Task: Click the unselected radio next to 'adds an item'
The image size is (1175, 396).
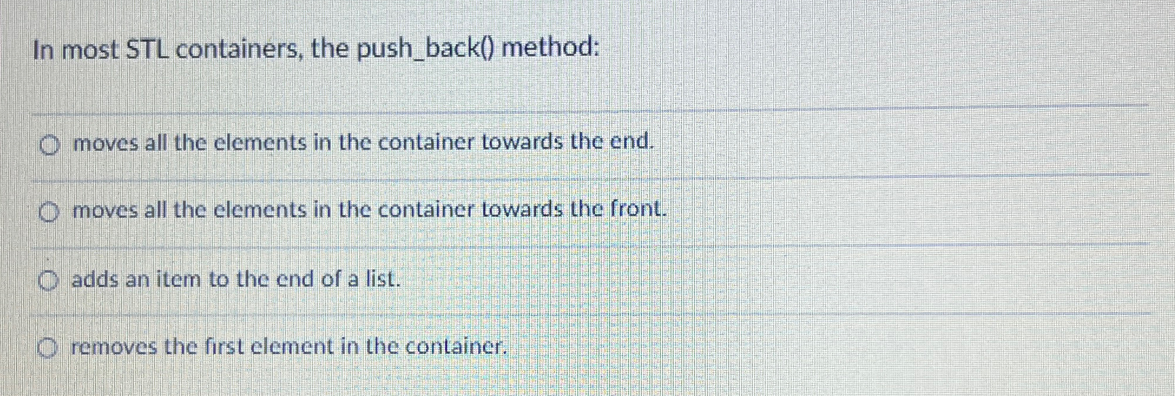Action: click(48, 279)
